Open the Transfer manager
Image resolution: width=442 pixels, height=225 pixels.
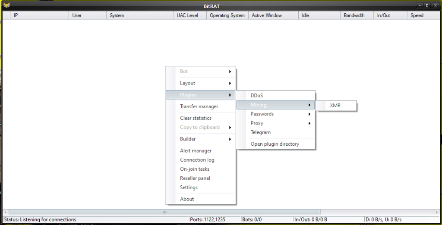pos(199,106)
